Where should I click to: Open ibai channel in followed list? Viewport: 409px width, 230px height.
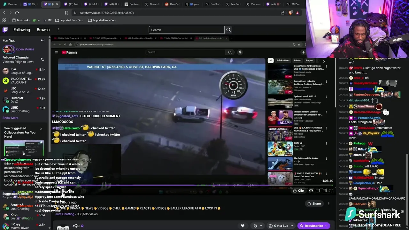24,71
